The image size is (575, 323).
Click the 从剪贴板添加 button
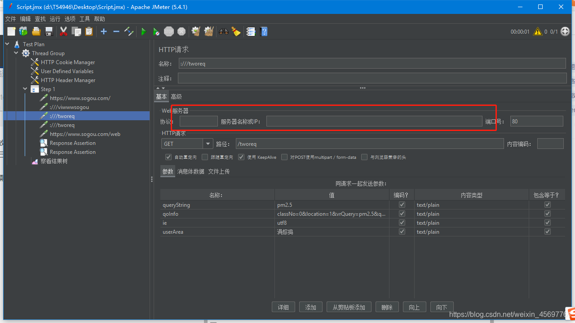(349, 307)
